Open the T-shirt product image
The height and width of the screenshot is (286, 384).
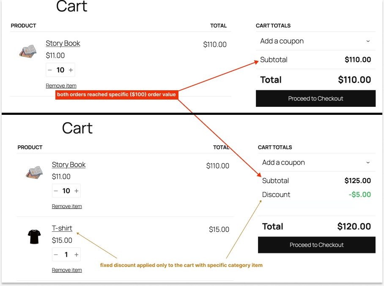[x=34, y=236]
